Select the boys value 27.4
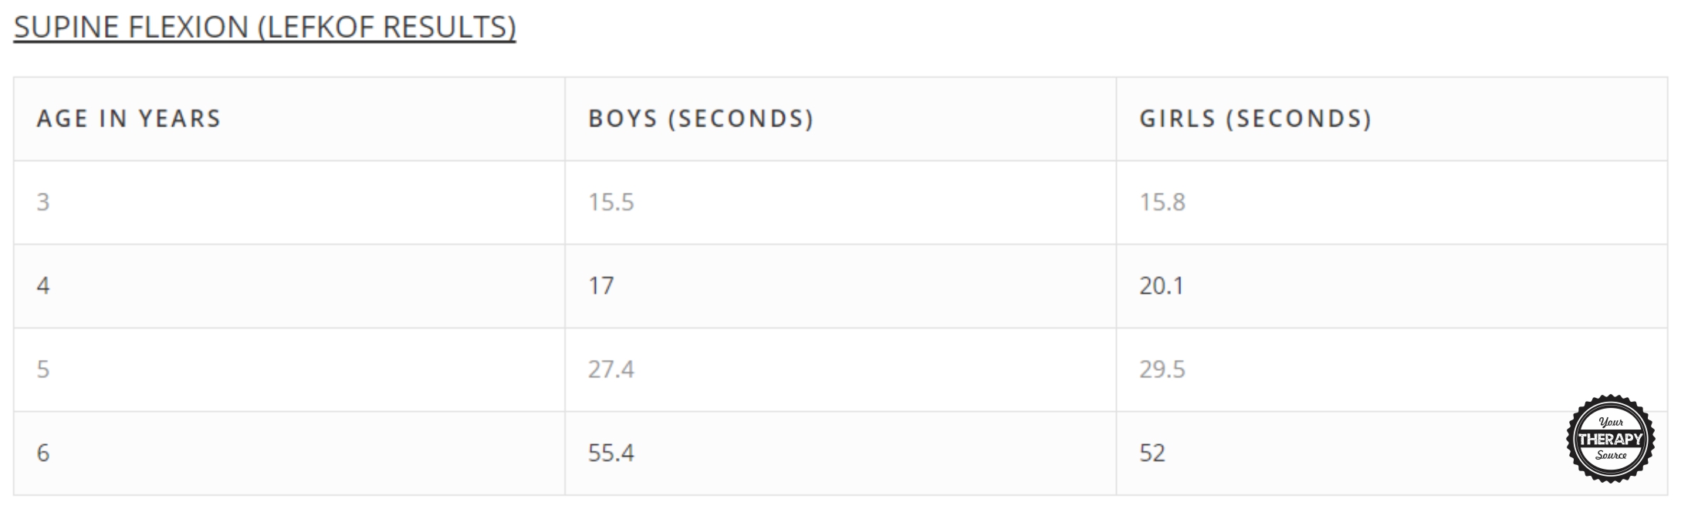Screen dimensions: 1698x529 611,369
